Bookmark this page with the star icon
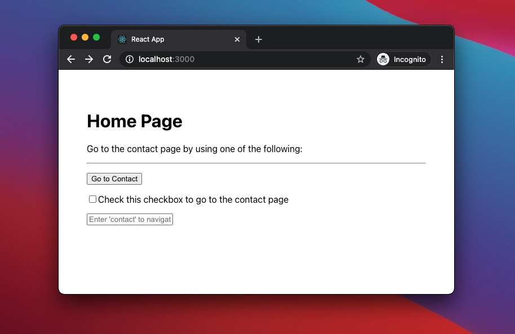 (361, 59)
